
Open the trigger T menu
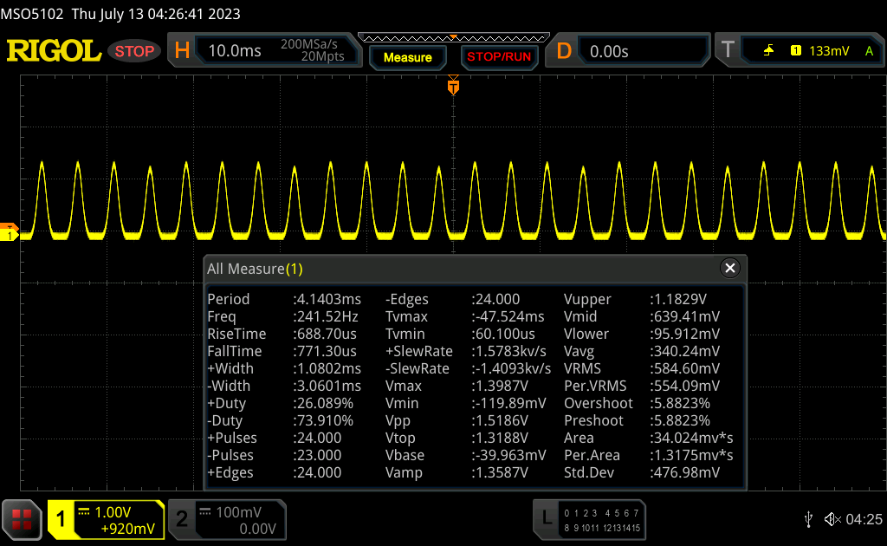[728, 49]
